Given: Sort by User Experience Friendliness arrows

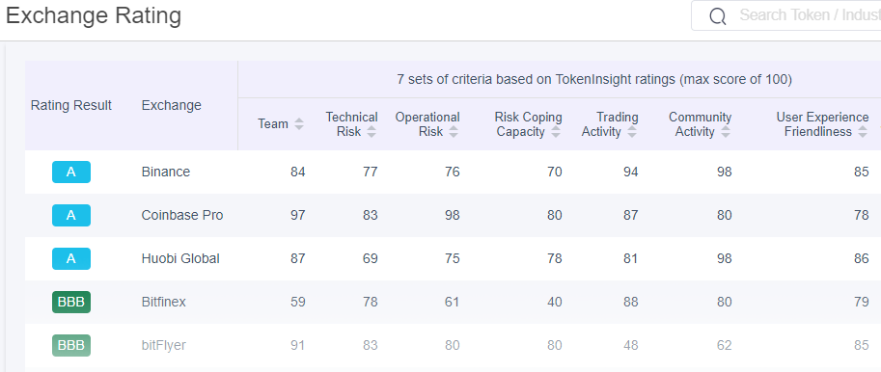Looking at the screenshot, I should (863, 132).
